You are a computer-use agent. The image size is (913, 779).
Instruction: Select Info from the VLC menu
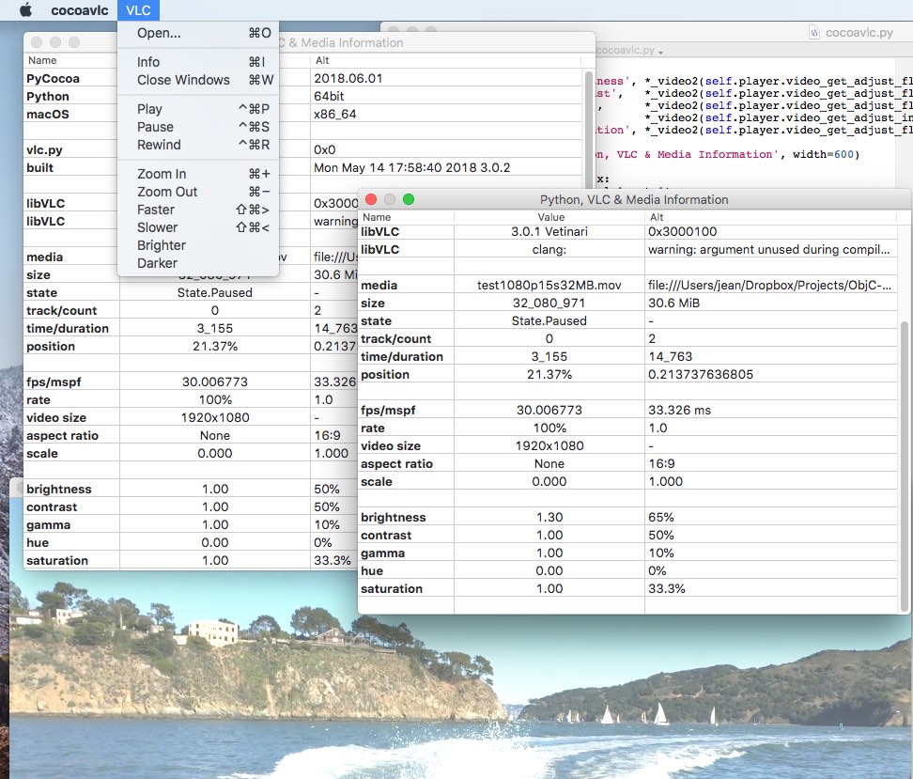tap(148, 62)
